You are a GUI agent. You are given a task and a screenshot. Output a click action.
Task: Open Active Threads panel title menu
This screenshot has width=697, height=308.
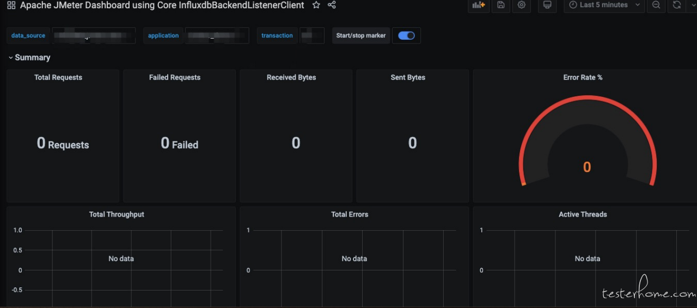[583, 214]
